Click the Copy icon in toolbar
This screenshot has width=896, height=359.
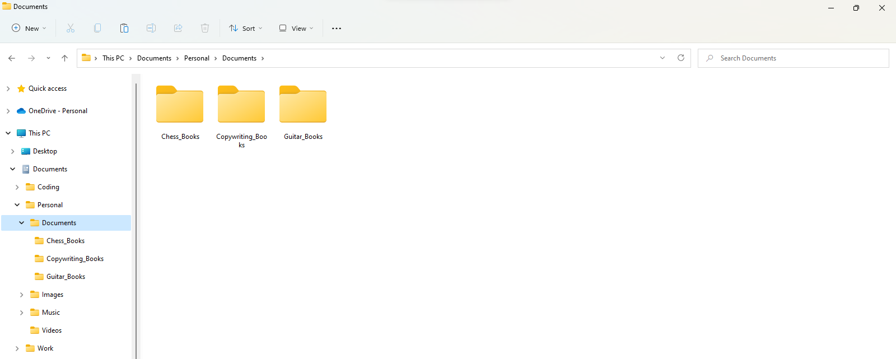pos(97,28)
